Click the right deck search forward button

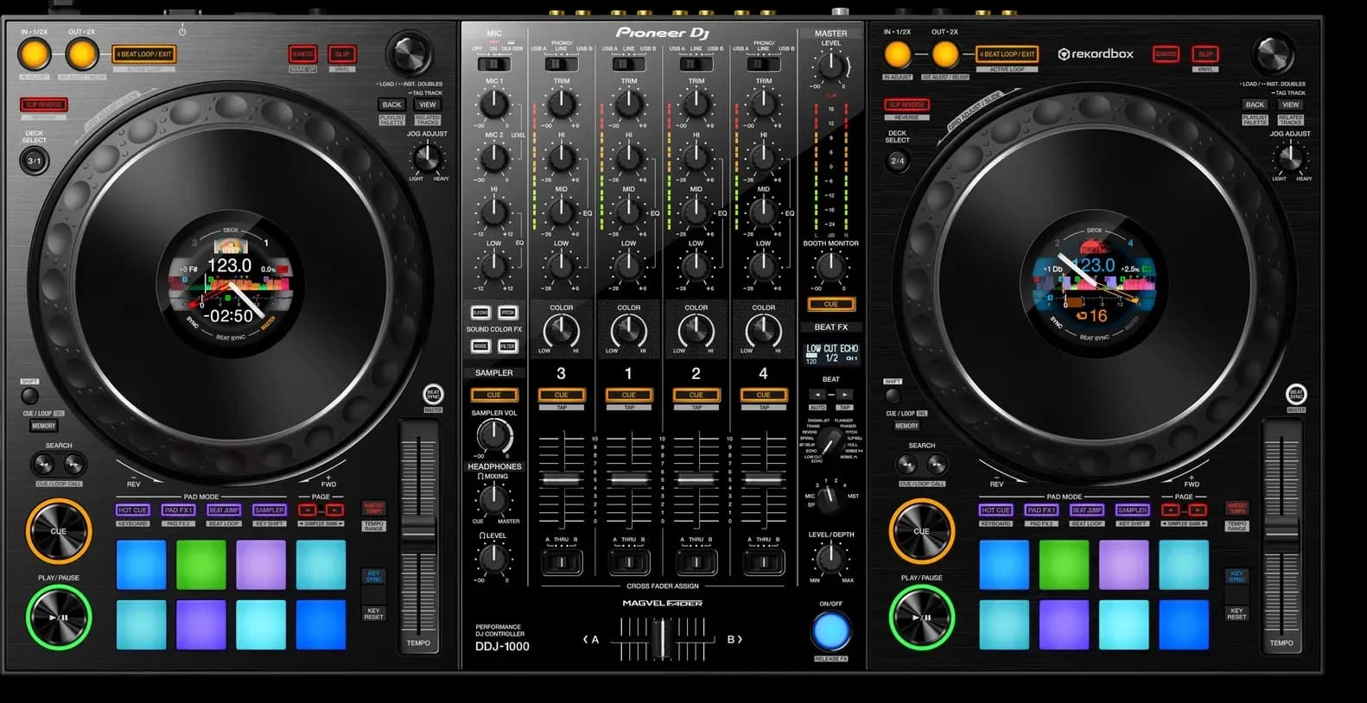(937, 465)
